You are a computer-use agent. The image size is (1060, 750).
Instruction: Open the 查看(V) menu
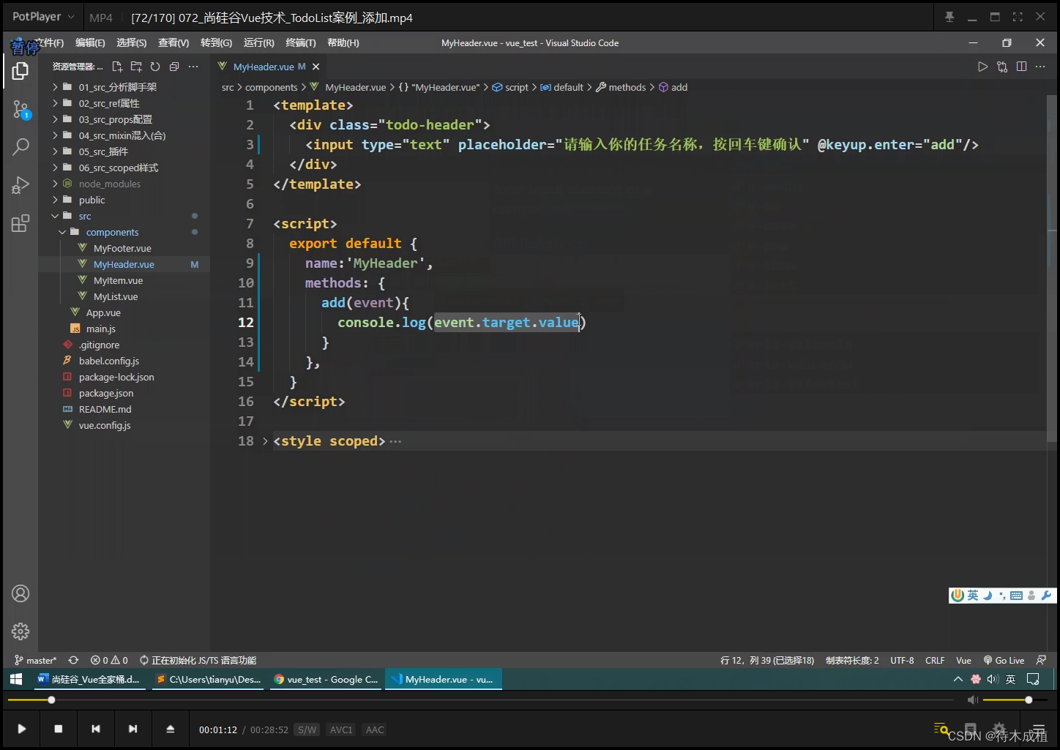coord(173,43)
